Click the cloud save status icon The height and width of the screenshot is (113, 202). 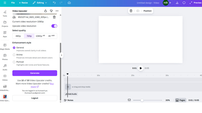pos(69,3)
